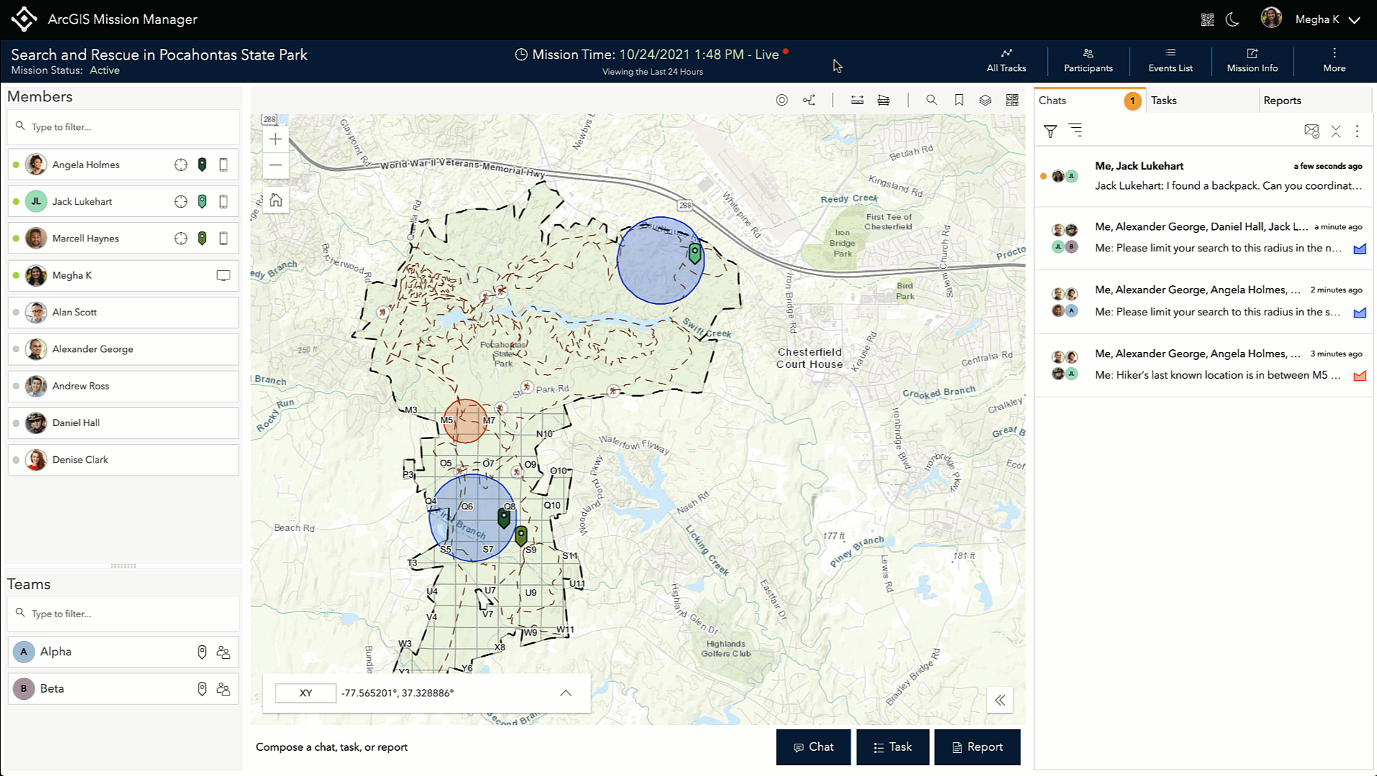Collapse the chat list with X icon

pyautogui.click(x=1335, y=131)
